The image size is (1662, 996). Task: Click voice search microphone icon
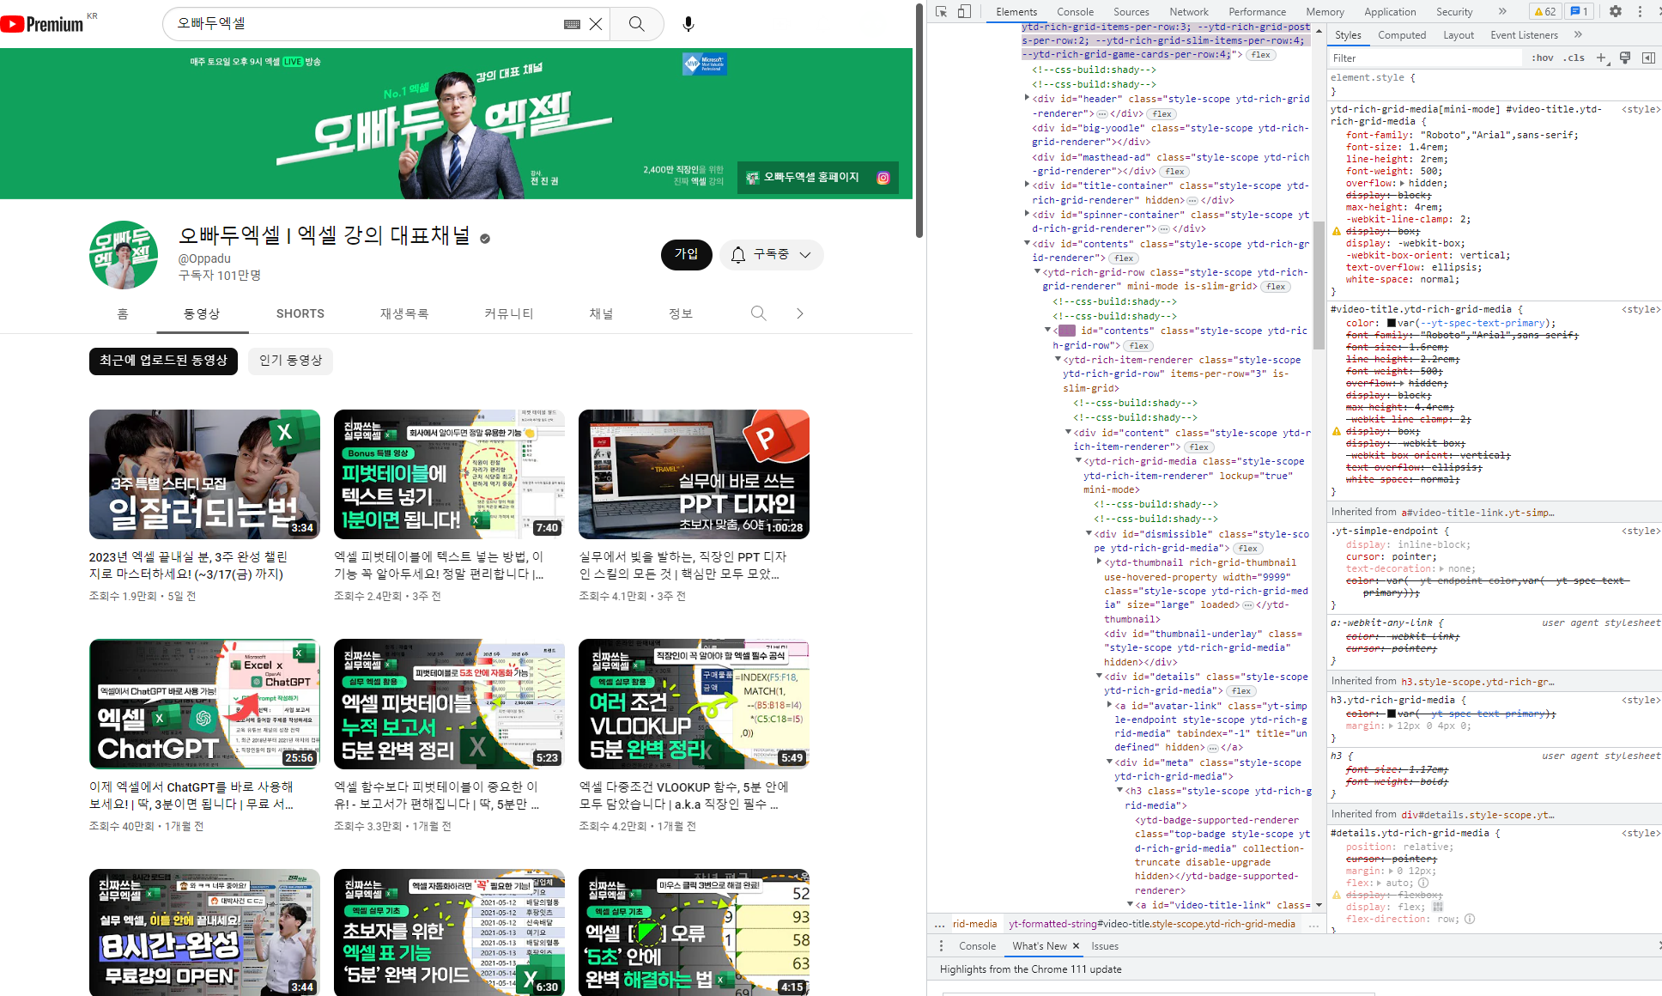(x=688, y=24)
